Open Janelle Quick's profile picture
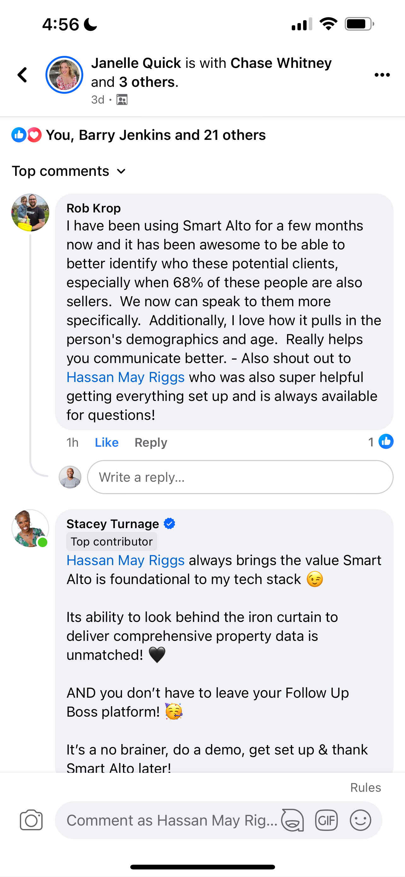 pyautogui.click(x=64, y=75)
